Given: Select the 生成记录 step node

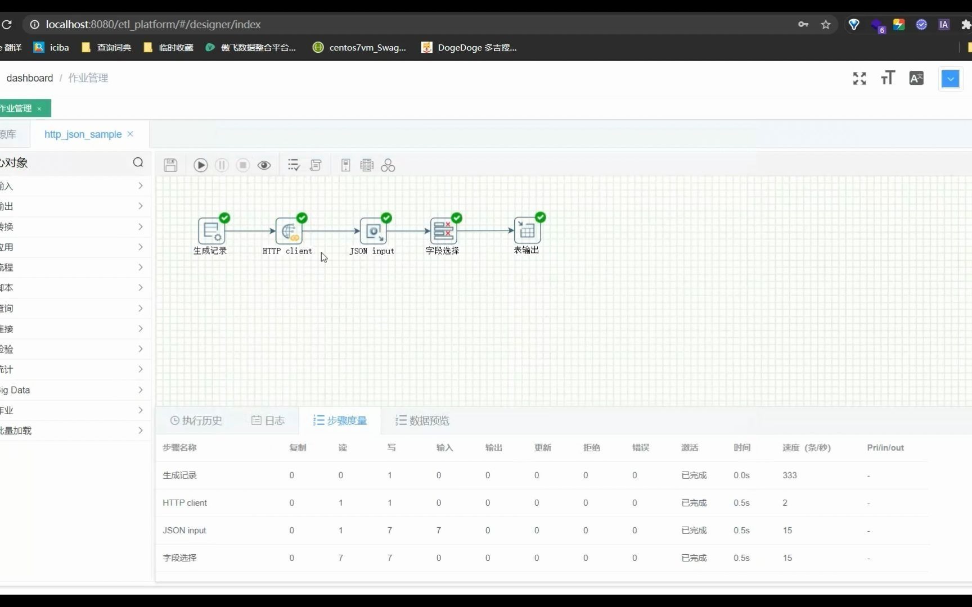Looking at the screenshot, I should point(211,231).
